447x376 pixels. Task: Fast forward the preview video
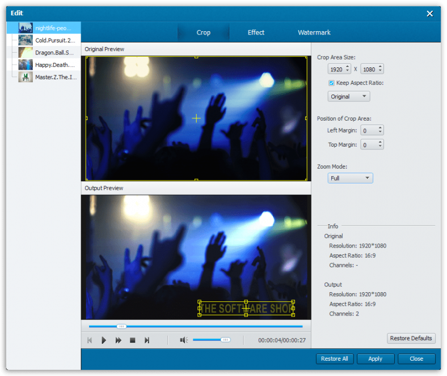coord(118,340)
